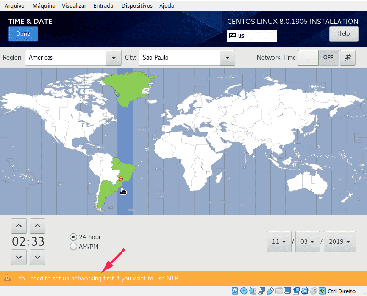367x296 pixels.
Task: Click the us keyboard layout indicator
Action: (251, 36)
